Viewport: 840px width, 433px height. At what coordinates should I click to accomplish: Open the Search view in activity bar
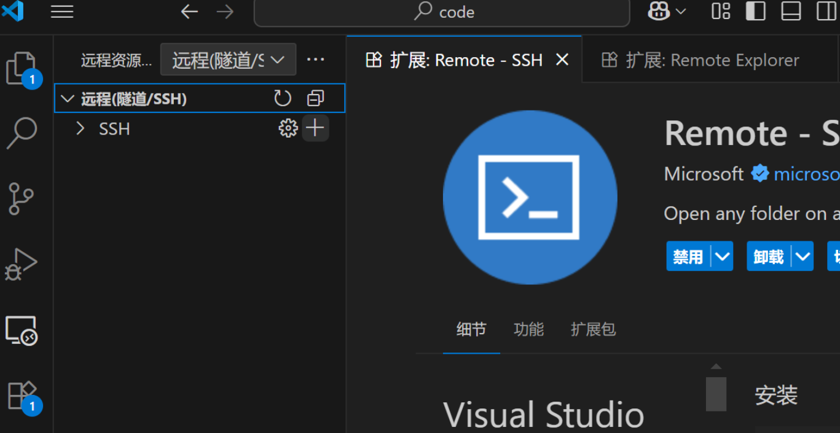pyautogui.click(x=22, y=133)
